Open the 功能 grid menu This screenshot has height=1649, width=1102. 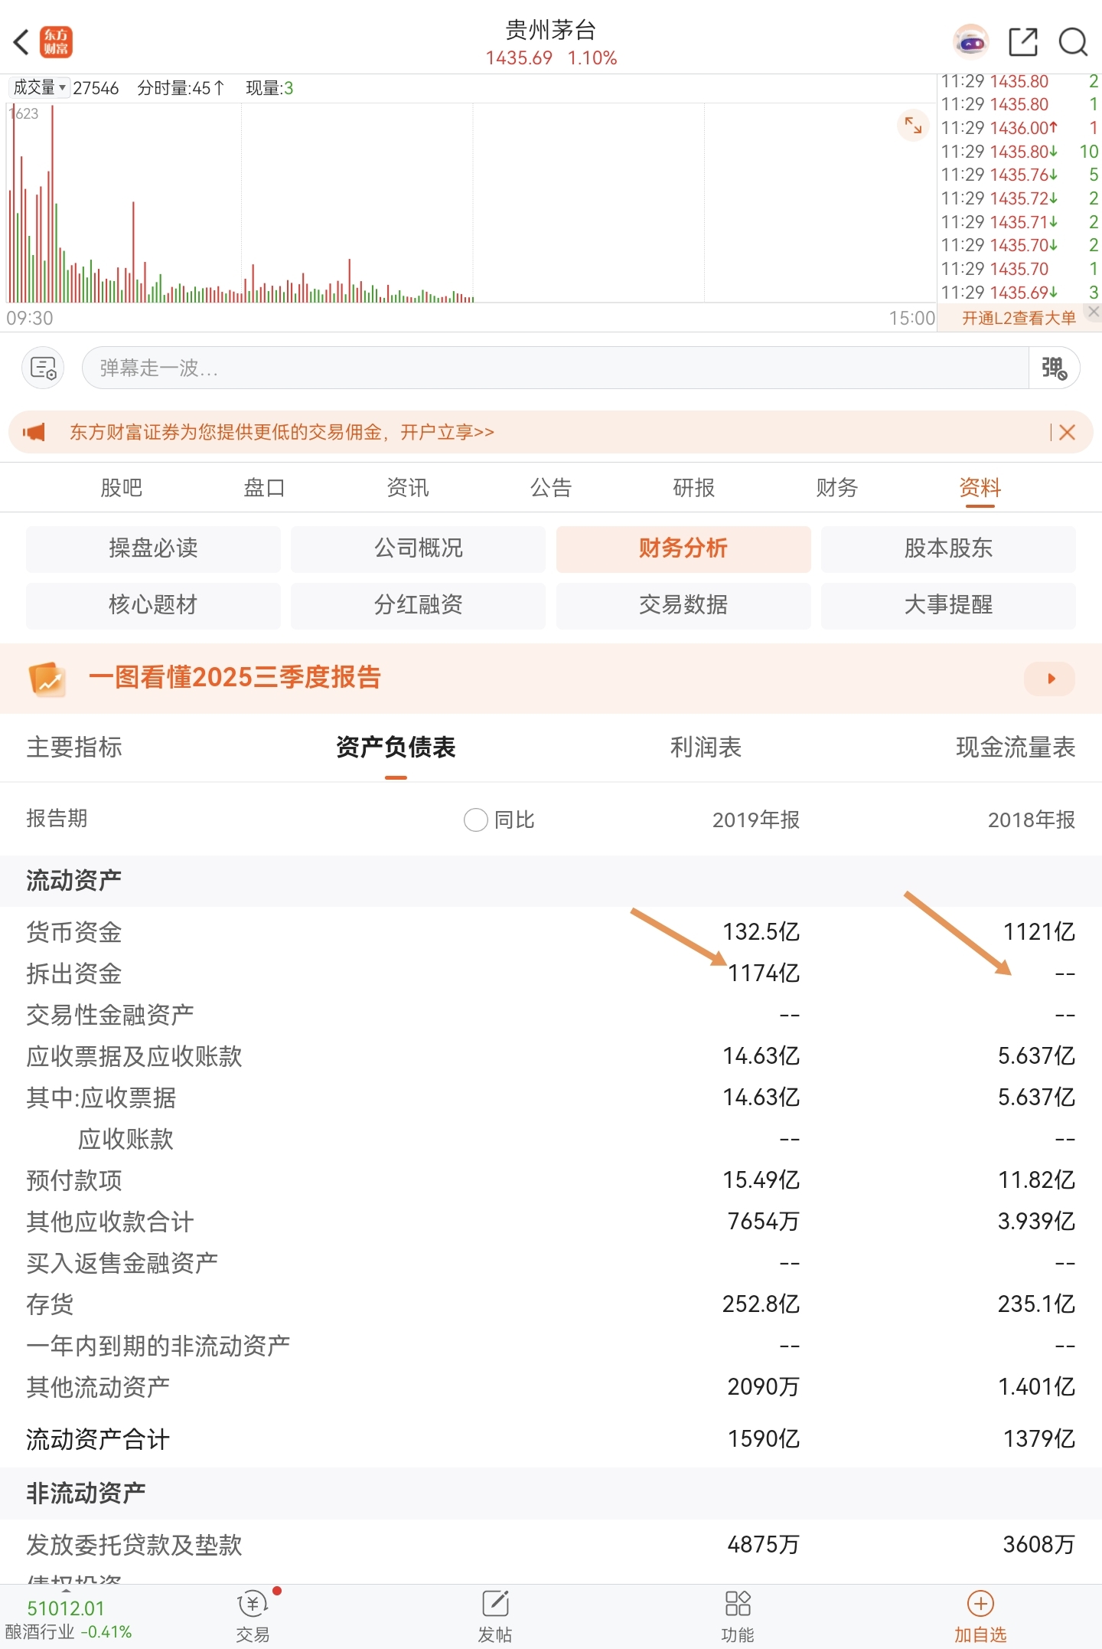point(738,1616)
